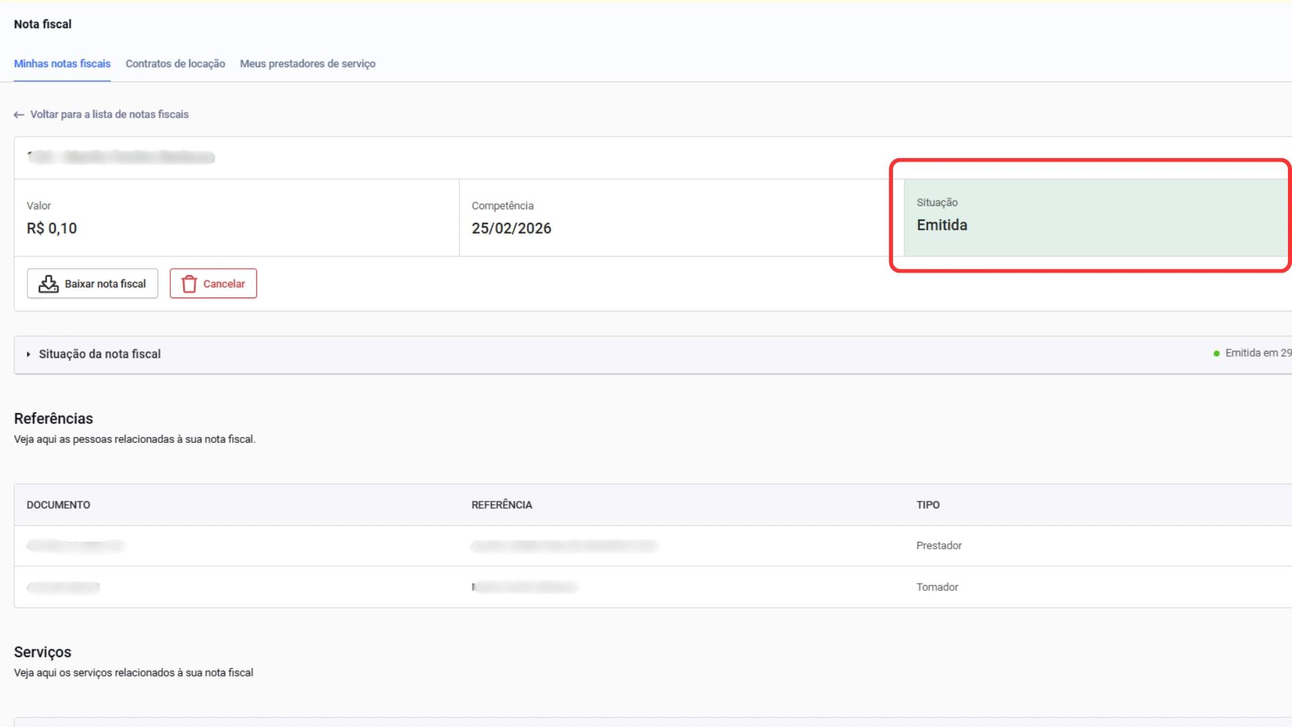Click the Cancelar button label

coord(224,283)
